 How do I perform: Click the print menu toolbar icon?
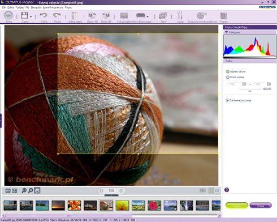[x=141, y=15]
